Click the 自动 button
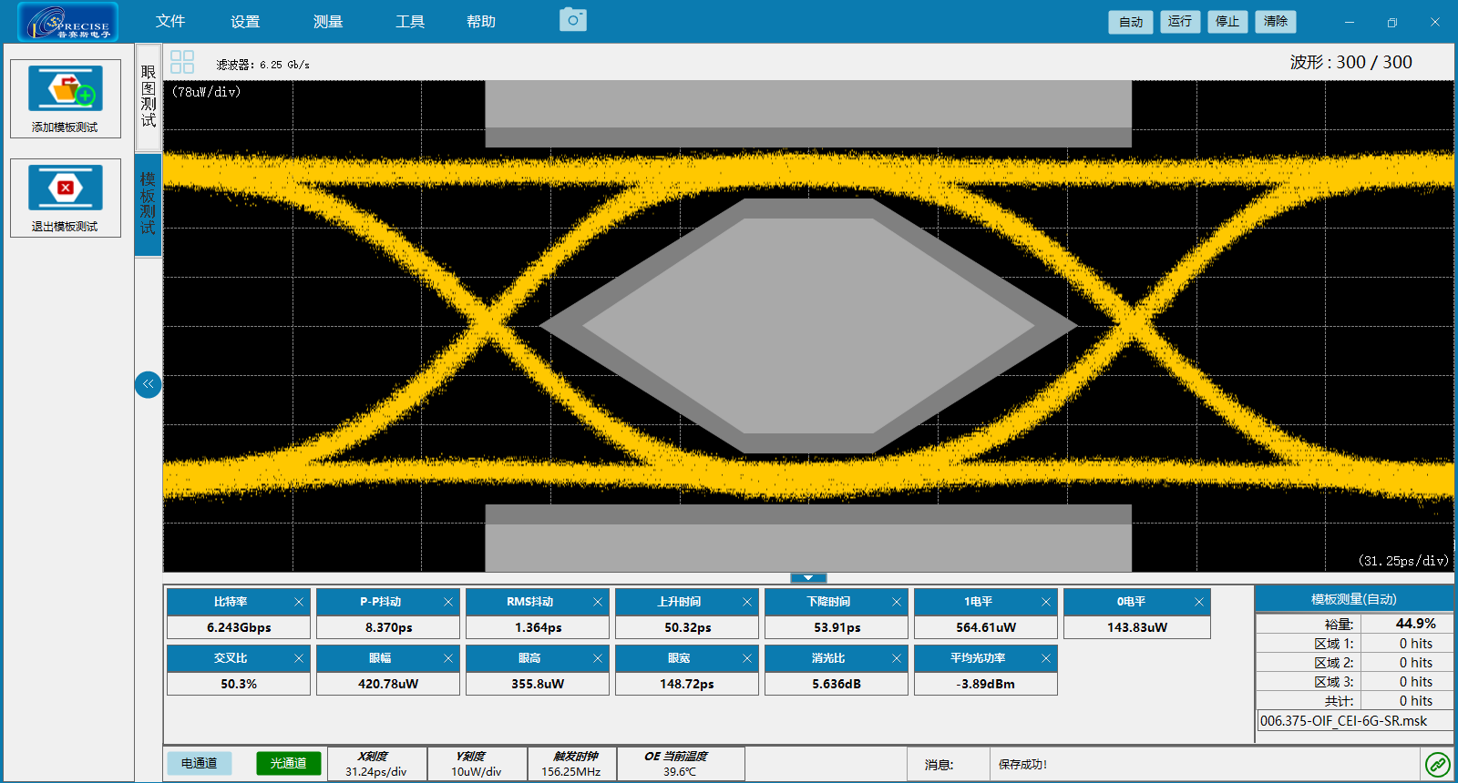1458x783 pixels. click(x=1131, y=22)
